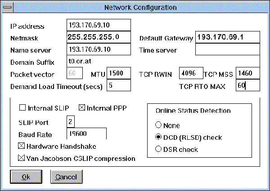Viewport: 270px width, 191px height.
Task: Click the Baud Rate field
Action: (x=86, y=134)
